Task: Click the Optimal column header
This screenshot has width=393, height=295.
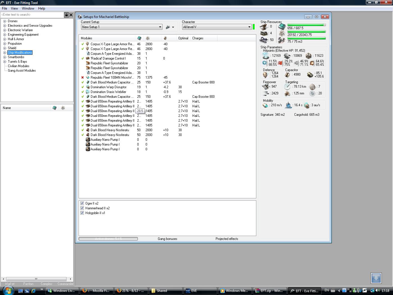Action: (x=183, y=38)
